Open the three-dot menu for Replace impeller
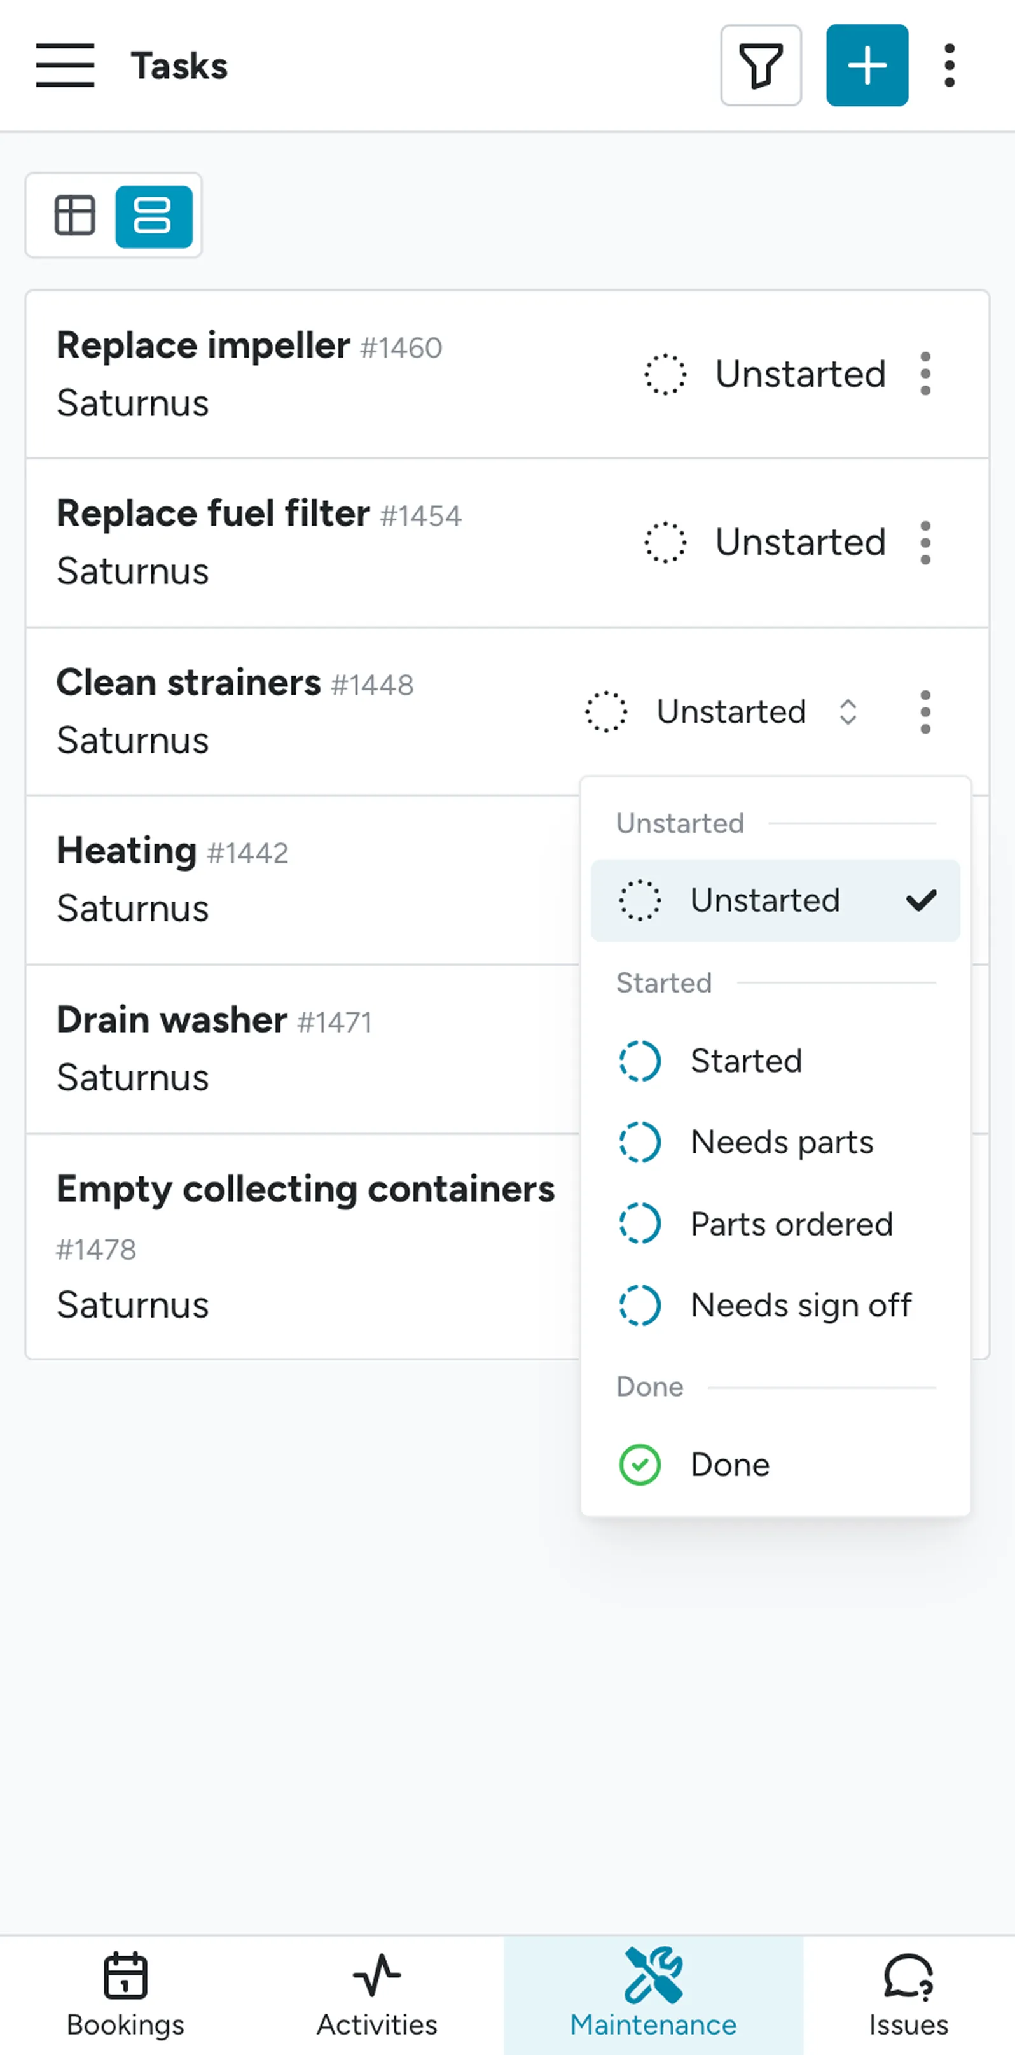This screenshot has height=2055, width=1015. [925, 373]
